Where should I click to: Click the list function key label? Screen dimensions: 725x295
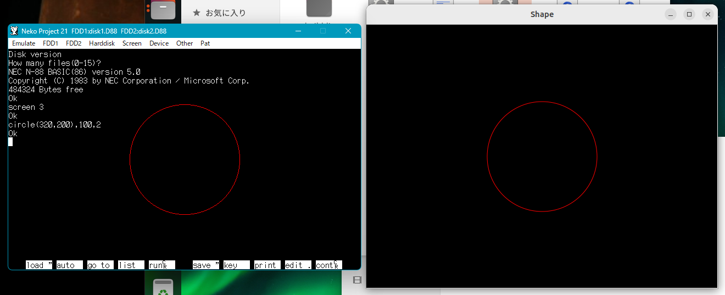(131, 265)
